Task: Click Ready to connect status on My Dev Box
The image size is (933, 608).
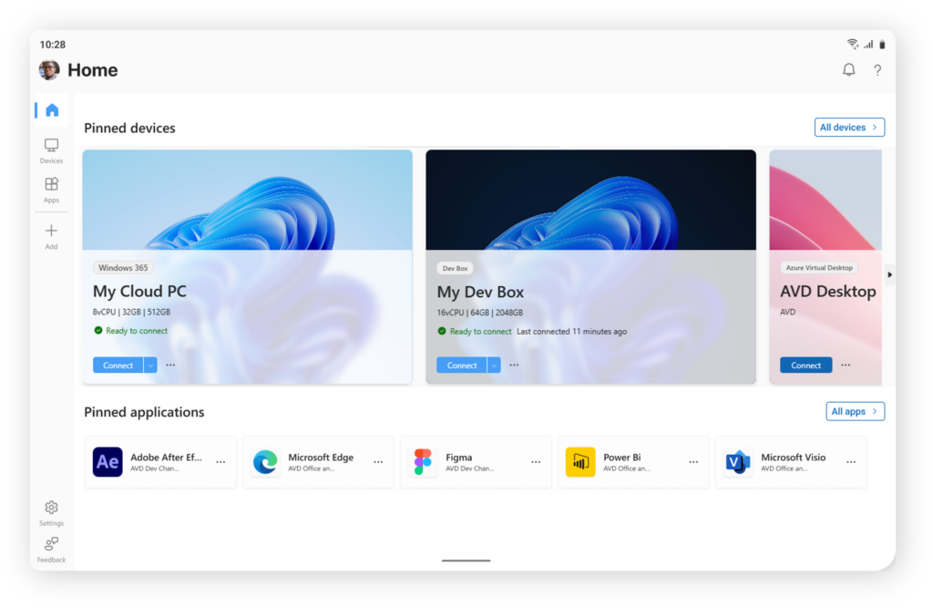Action: coord(475,331)
